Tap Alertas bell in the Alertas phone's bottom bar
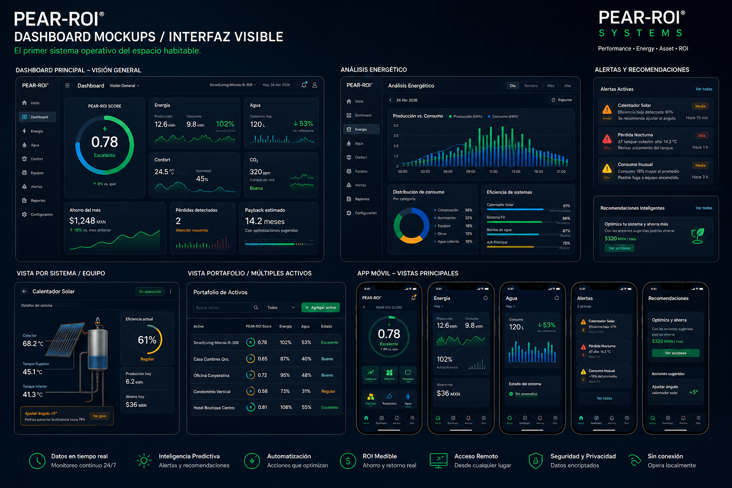This screenshot has width=732, height=488. (611, 419)
